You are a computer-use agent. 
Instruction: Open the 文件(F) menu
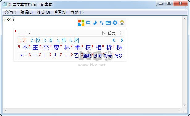point(11,12)
